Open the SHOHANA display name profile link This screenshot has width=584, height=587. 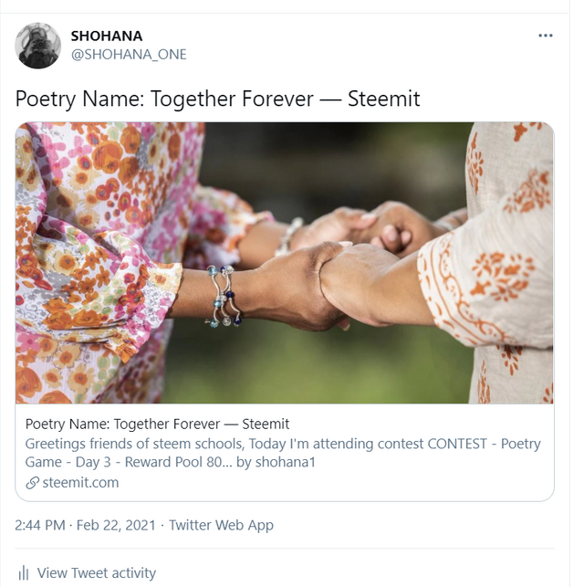point(107,36)
